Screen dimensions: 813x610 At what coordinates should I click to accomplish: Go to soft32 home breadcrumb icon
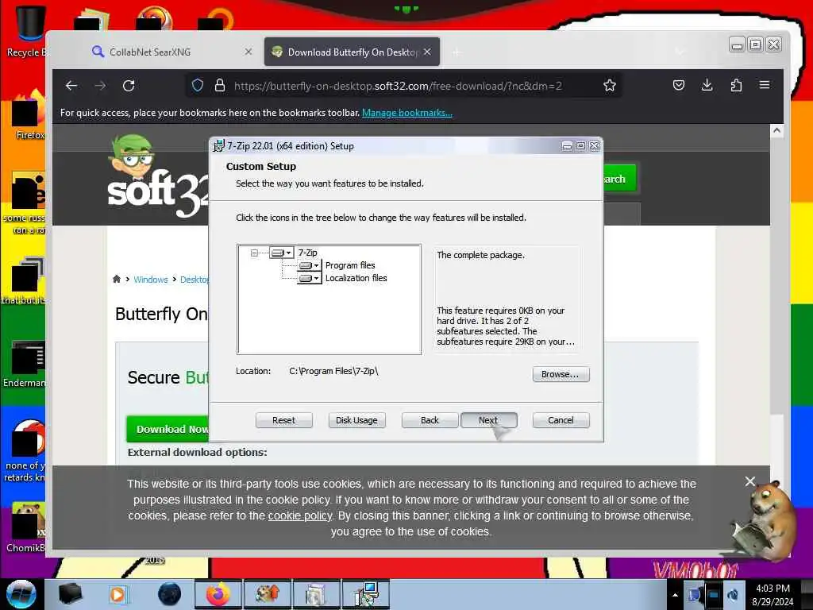[117, 279]
